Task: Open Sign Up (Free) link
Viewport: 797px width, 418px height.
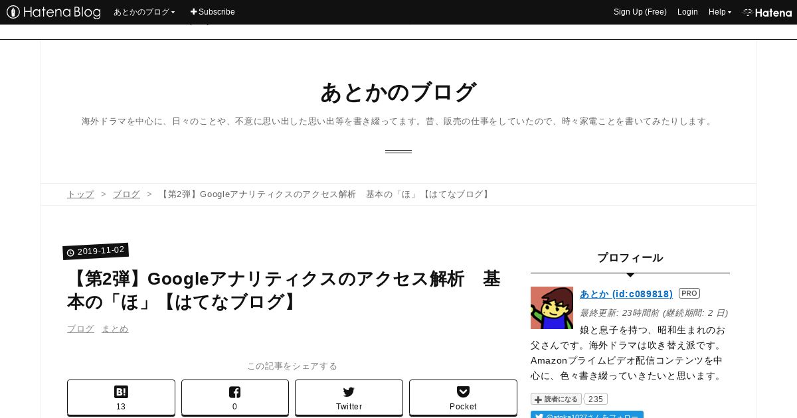Action: tap(640, 12)
